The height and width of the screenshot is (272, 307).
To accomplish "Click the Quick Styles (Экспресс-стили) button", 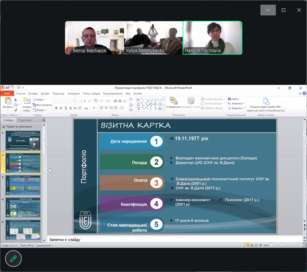I will [x=191, y=103].
